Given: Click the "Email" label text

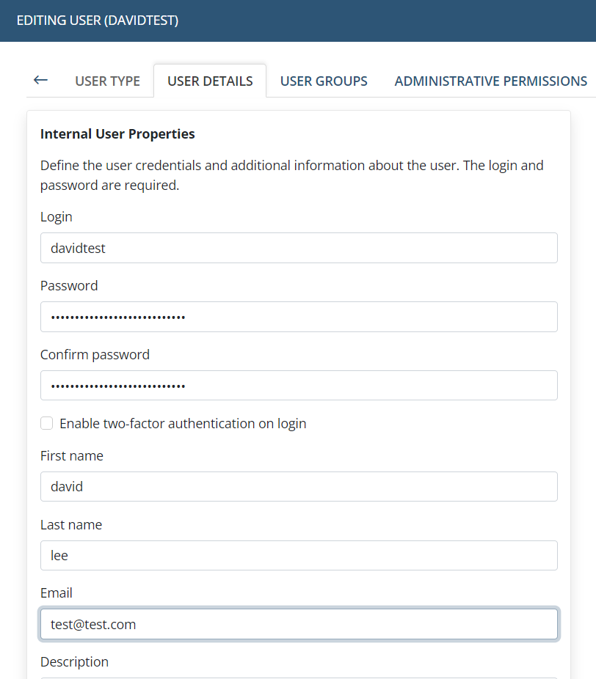Looking at the screenshot, I should [57, 593].
